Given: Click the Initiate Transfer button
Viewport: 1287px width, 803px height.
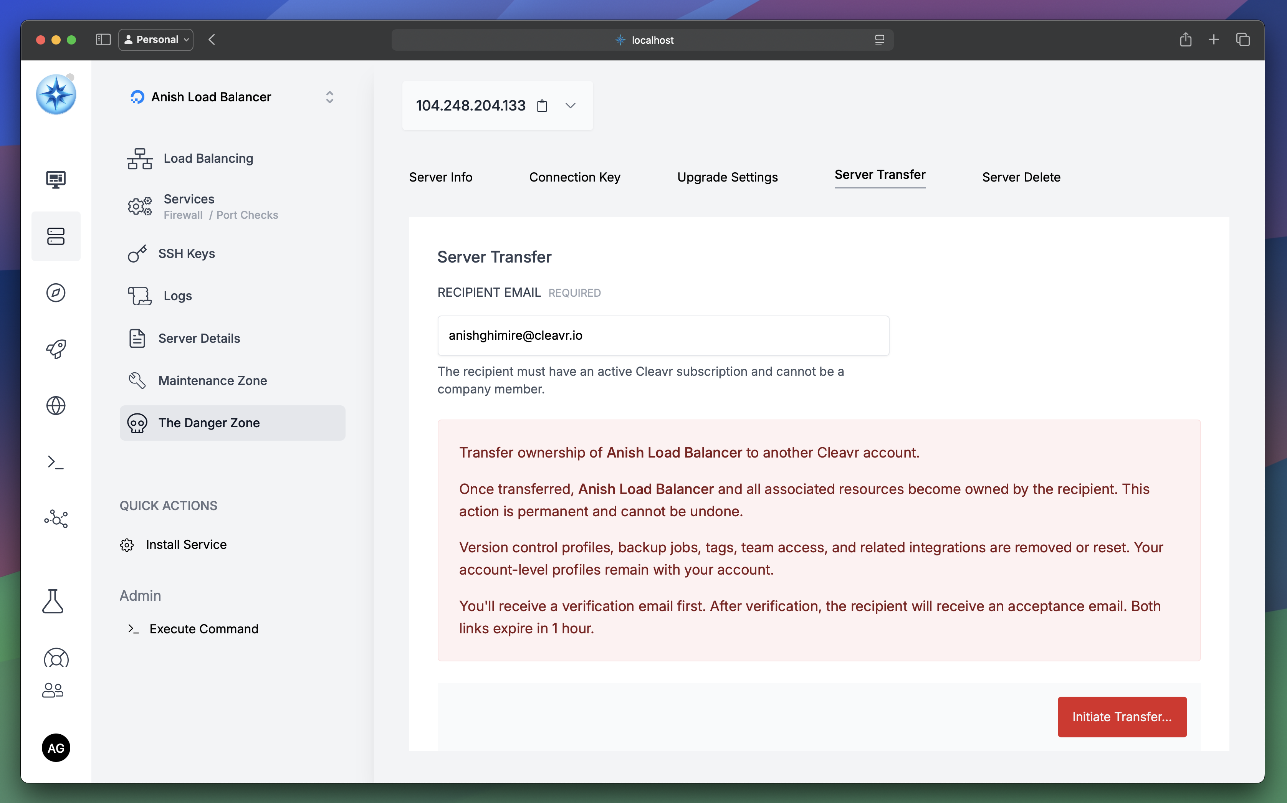Looking at the screenshot, I should [x=1122, y=716].
